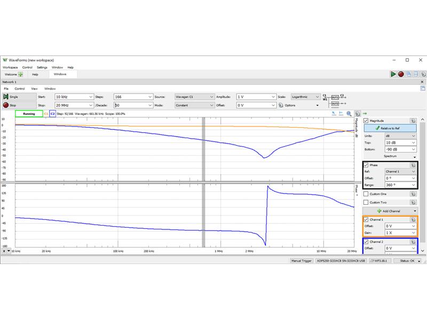Switch to the Help tab

click(x=35, y=74)
